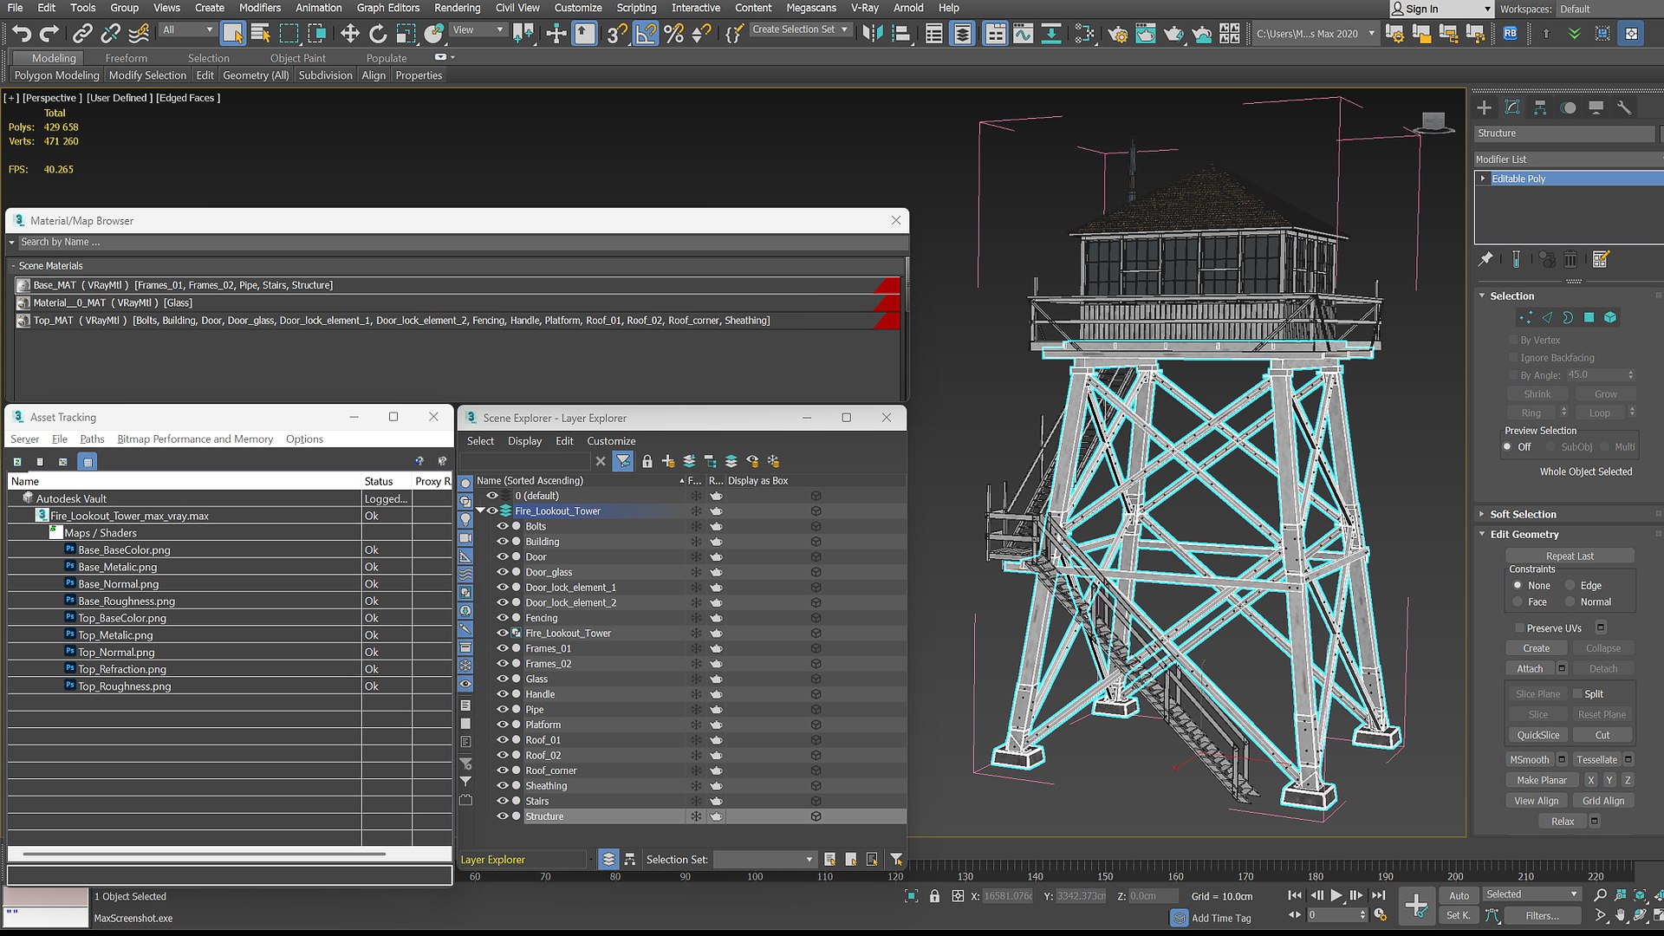The width and height of the screenshot is (1664, 936).
Task: Open Select by Name dialog
Action: click(x=260, y=34)
